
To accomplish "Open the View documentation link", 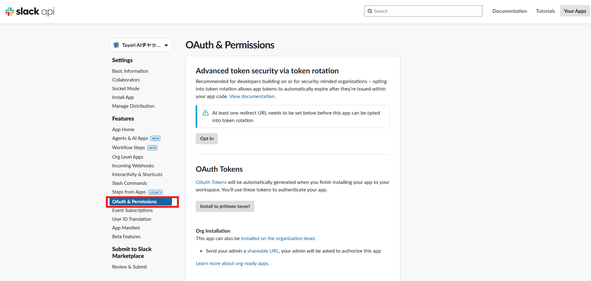I will point(252,96).
